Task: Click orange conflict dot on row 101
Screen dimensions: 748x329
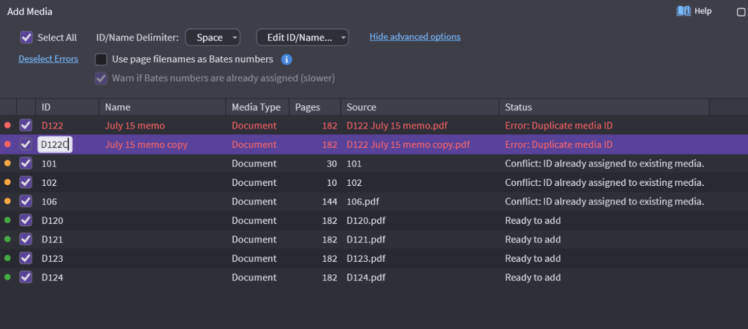Action: [8, 163]
